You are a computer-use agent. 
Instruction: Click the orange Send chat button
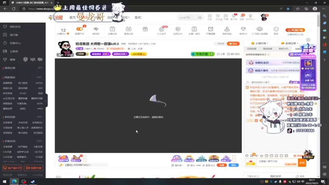(302, 163)
